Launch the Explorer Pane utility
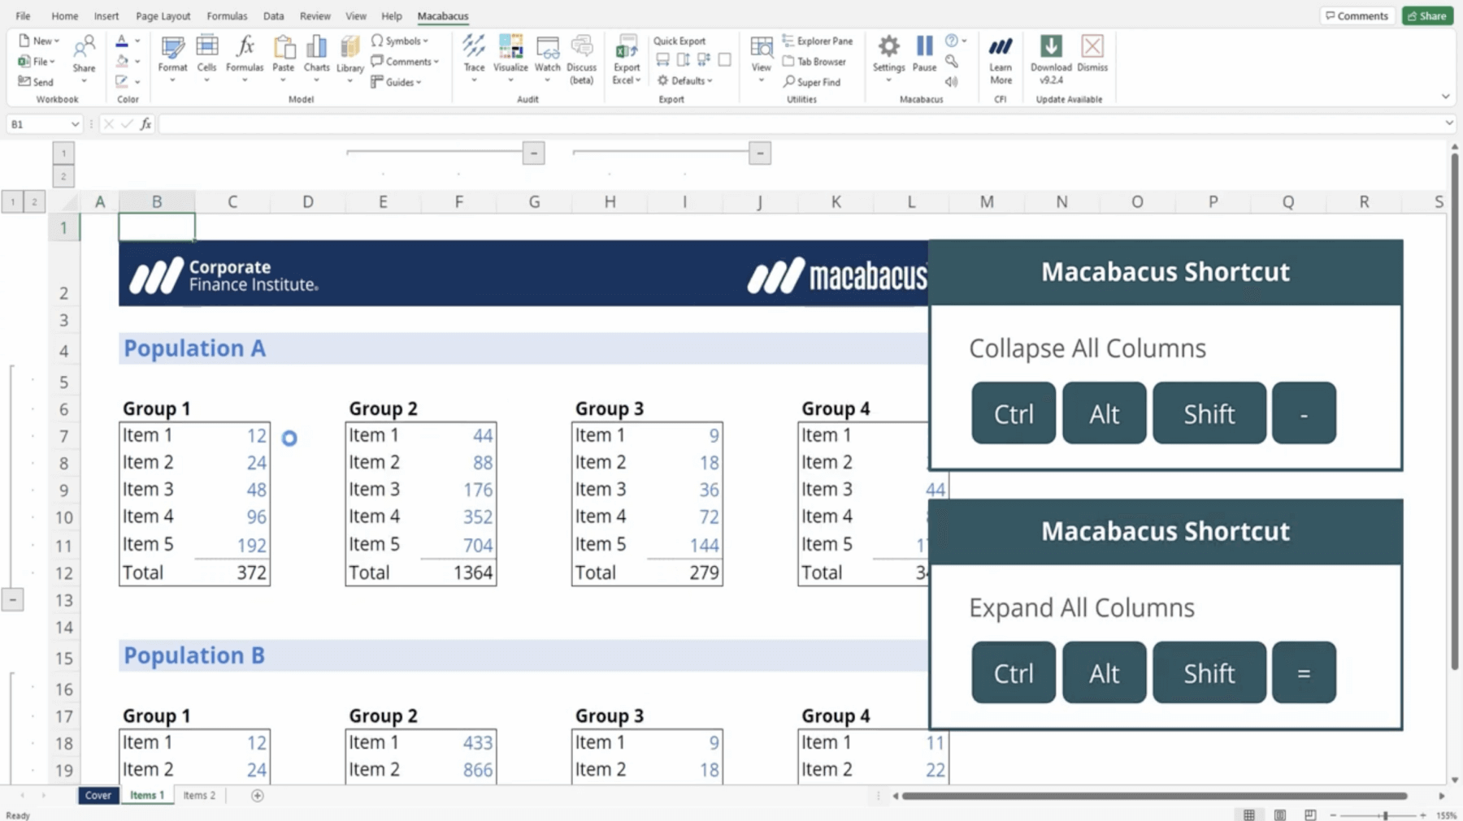 (818, 40)
